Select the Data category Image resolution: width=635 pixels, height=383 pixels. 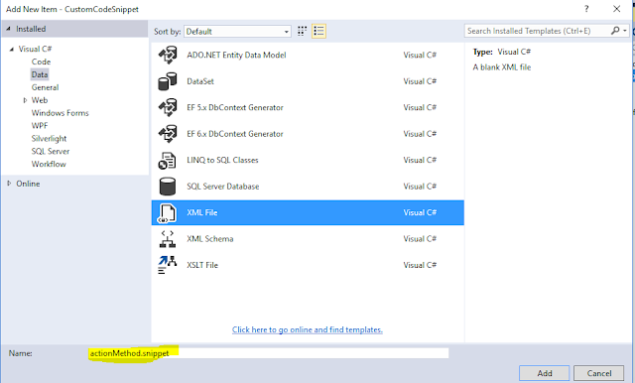tap(40, 74)
